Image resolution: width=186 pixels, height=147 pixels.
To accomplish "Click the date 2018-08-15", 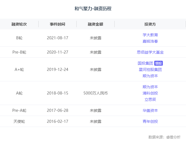I will (57, 93).
